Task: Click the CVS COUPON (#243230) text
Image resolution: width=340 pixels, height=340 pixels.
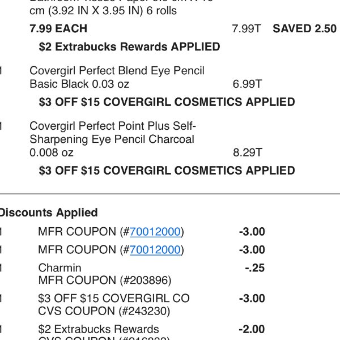Action: click(x=104, y=311)
